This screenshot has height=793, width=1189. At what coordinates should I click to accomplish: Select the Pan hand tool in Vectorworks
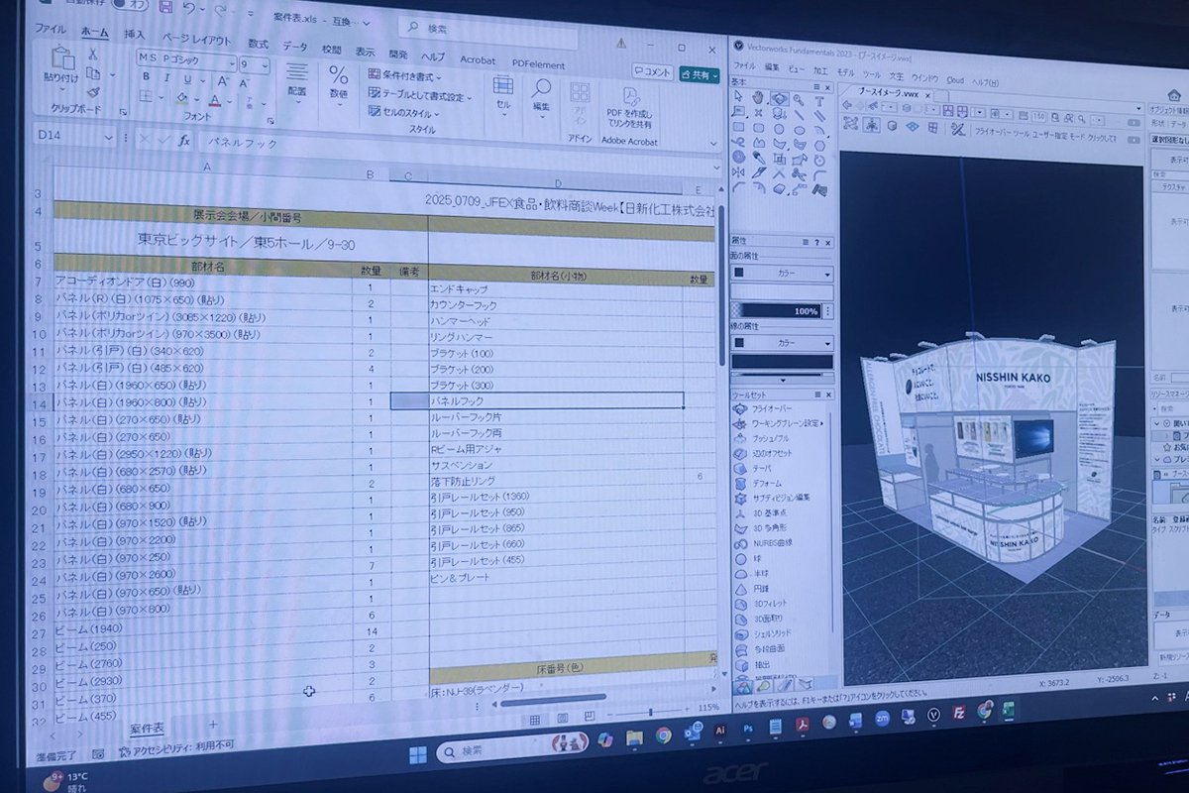click(x=759, y=98)
